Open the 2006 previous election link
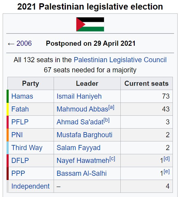 point(24,43)
